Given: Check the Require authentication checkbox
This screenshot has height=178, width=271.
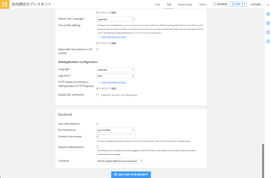Looking at the screenshot, I should coord(97,147).
